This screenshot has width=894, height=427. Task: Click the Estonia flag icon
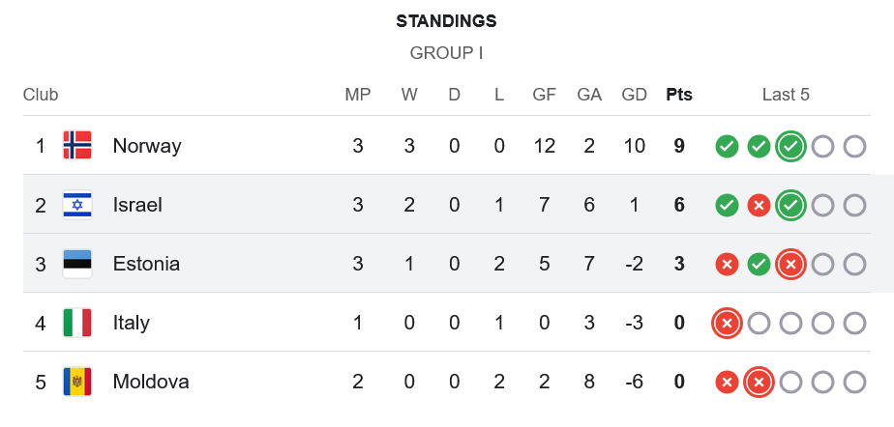(x=77, y=264)
